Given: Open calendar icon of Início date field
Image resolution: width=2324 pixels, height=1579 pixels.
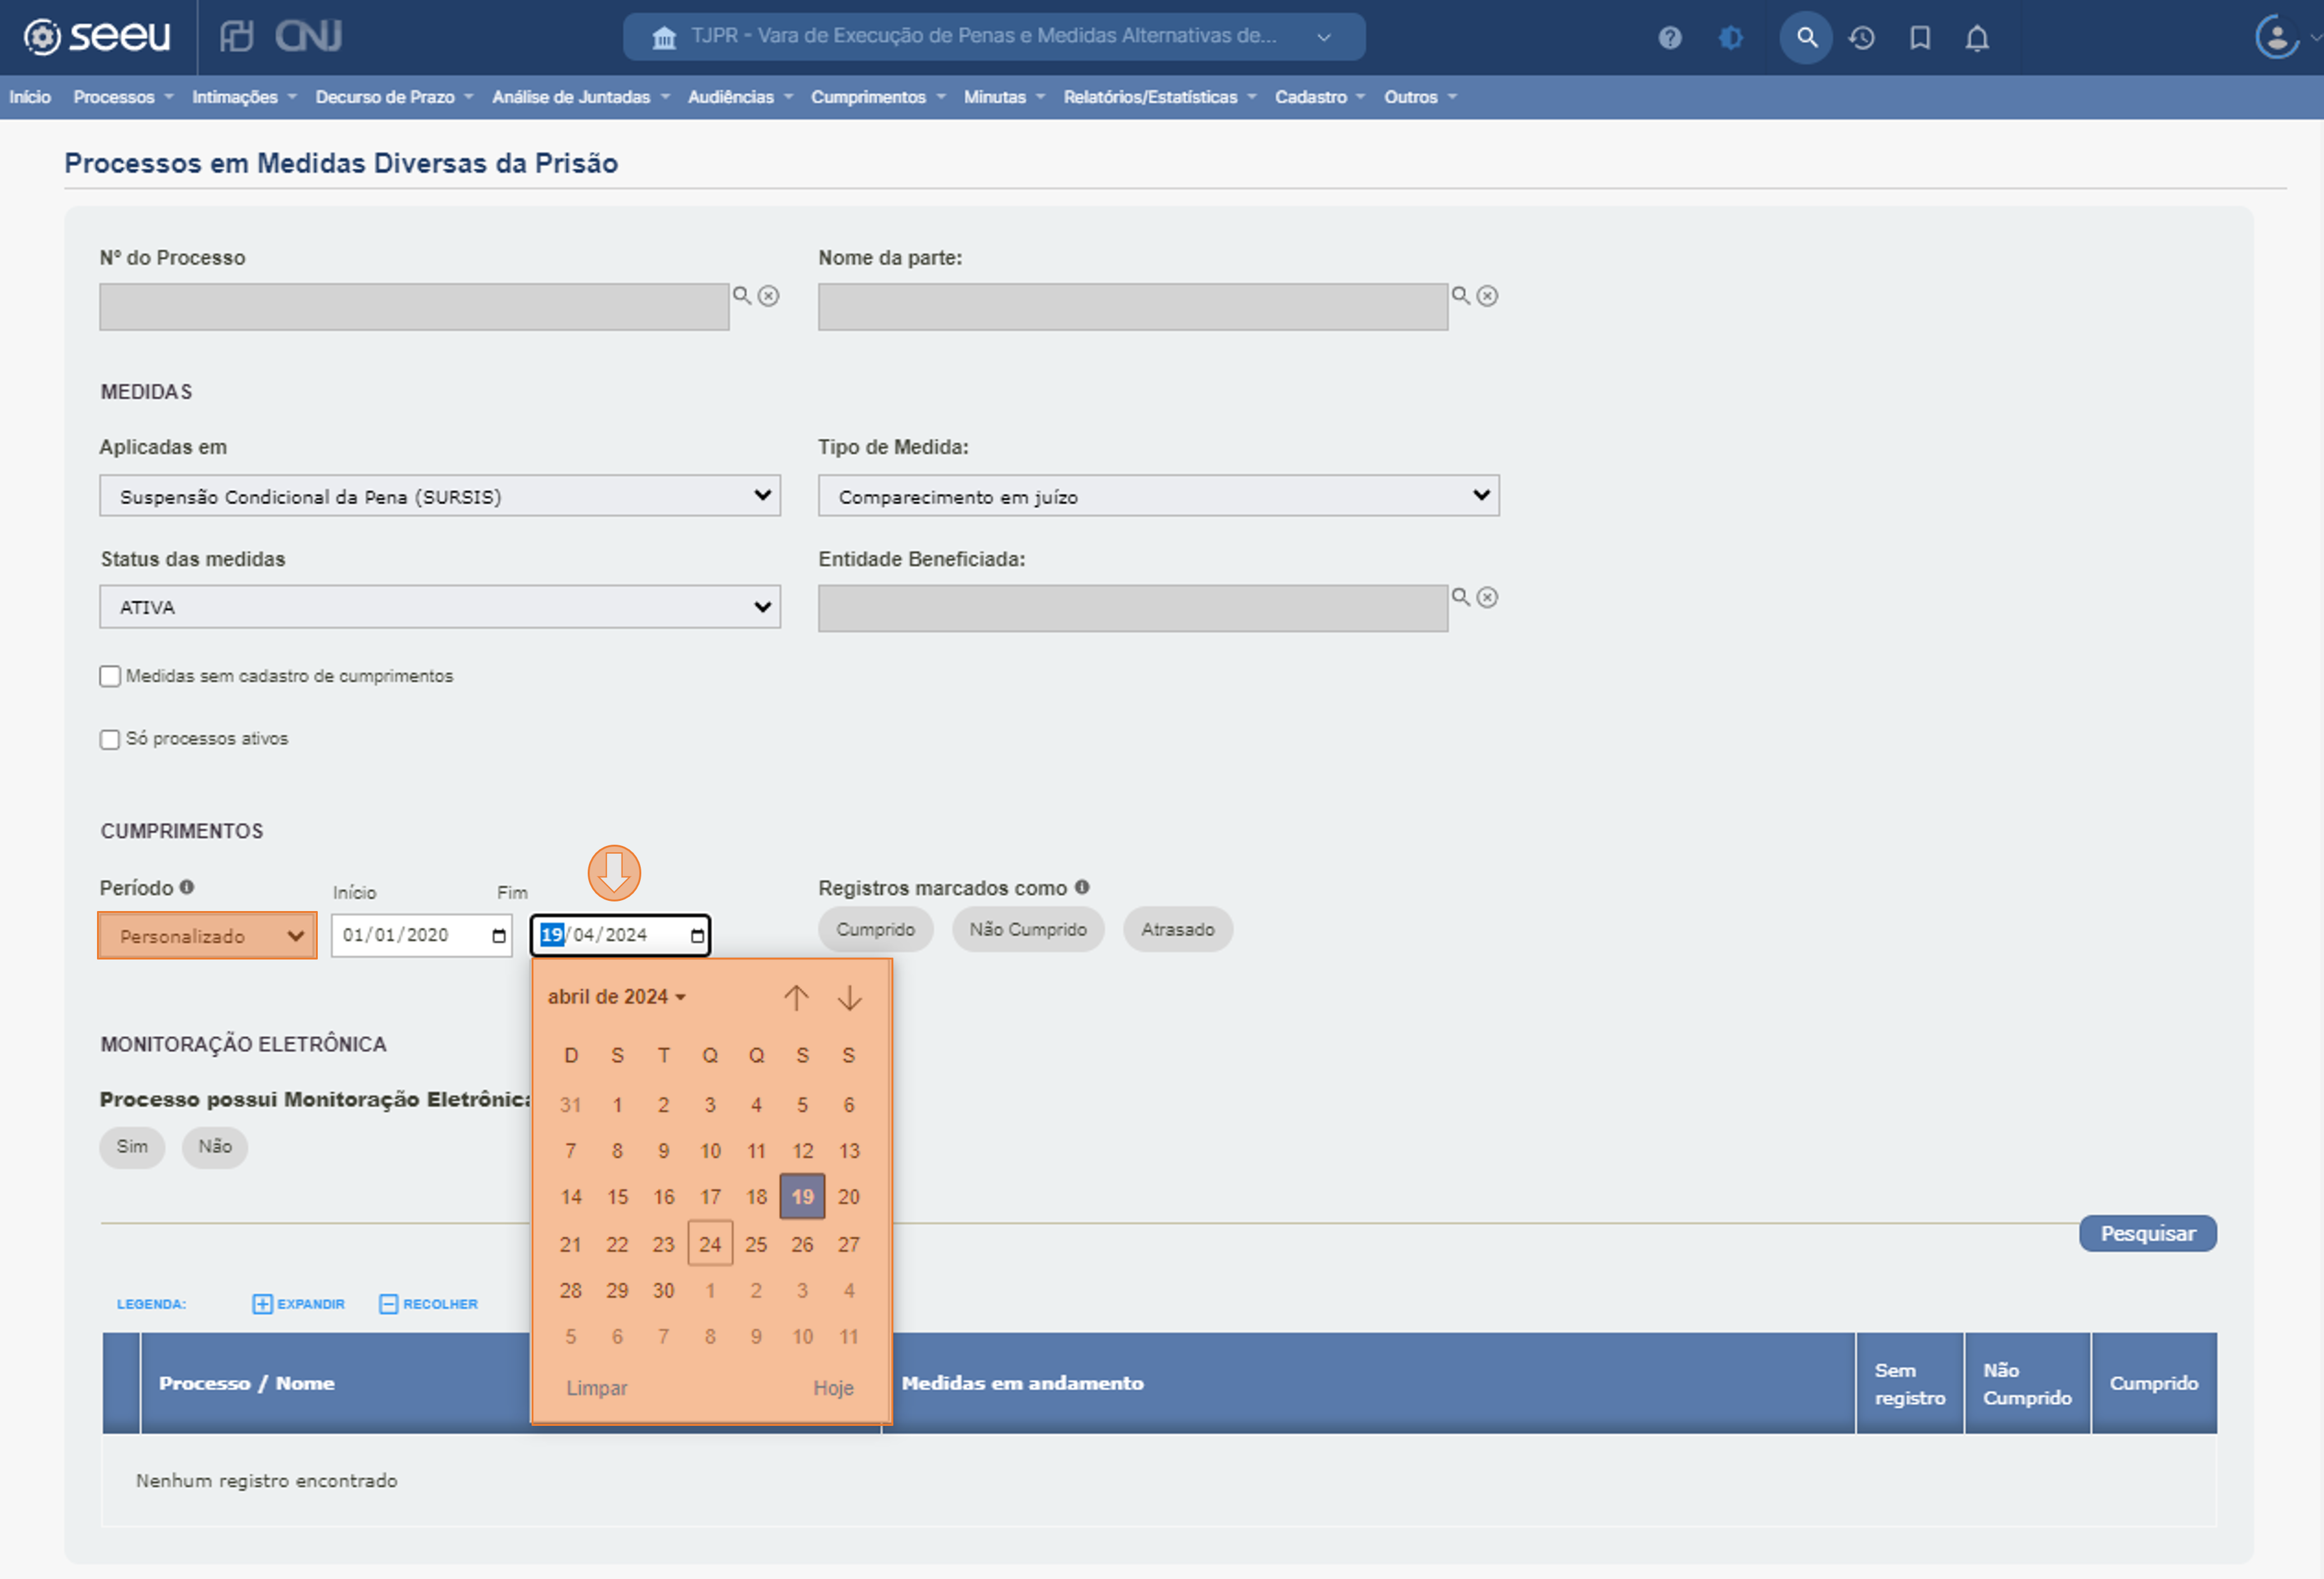Looking at the screenshot, I should (498, 935).
